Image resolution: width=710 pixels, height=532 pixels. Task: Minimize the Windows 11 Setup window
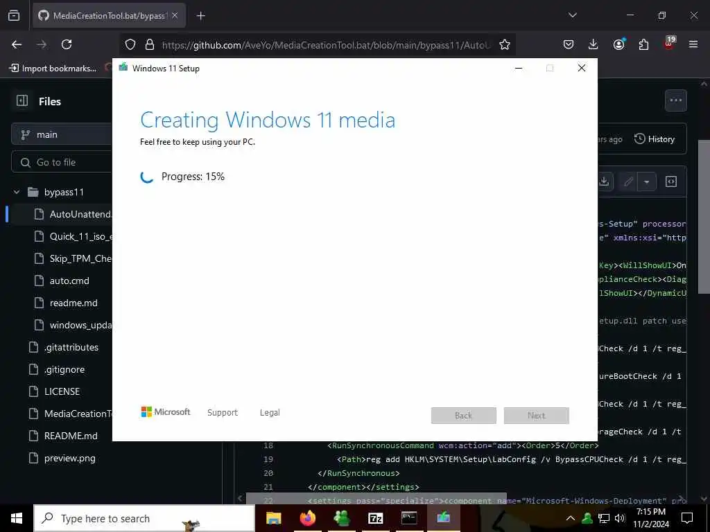(x=519, y=69)
